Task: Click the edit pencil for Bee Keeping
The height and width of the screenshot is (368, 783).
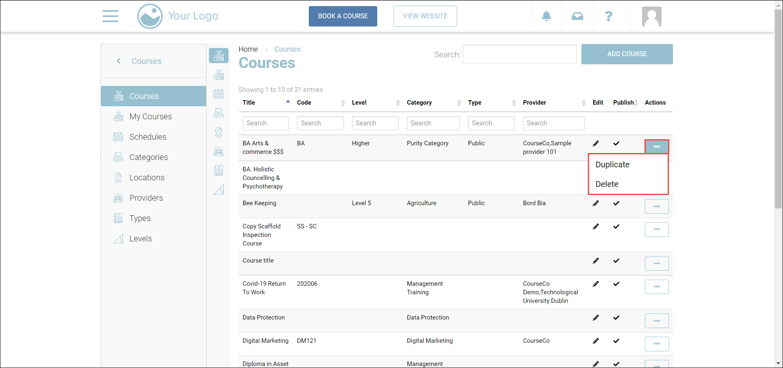Action: (596, 203)
